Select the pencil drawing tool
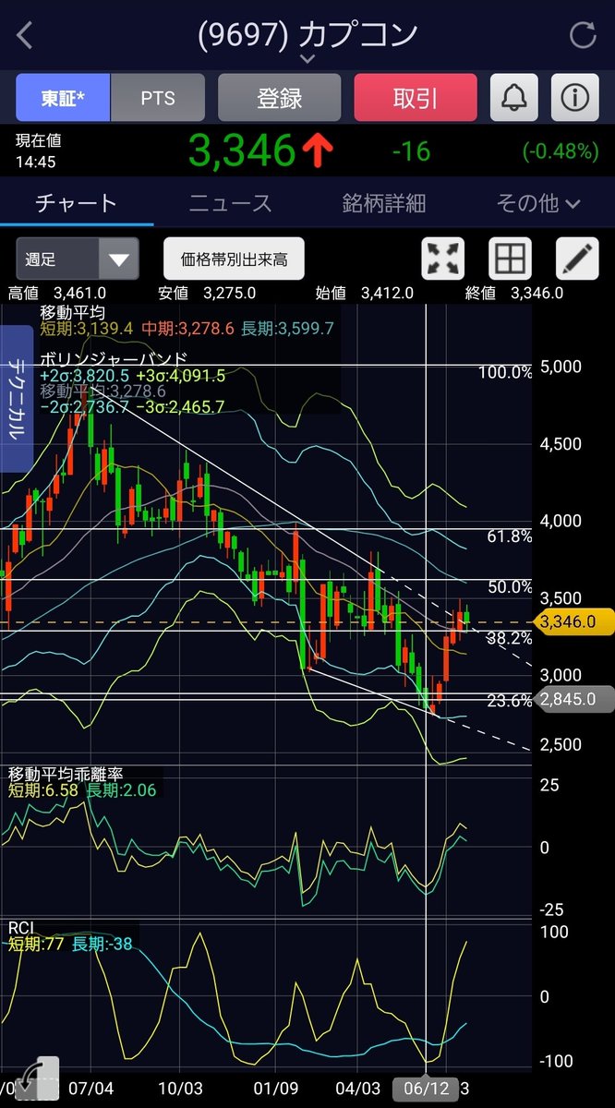Screen dimensions: 615x1108 577,259
